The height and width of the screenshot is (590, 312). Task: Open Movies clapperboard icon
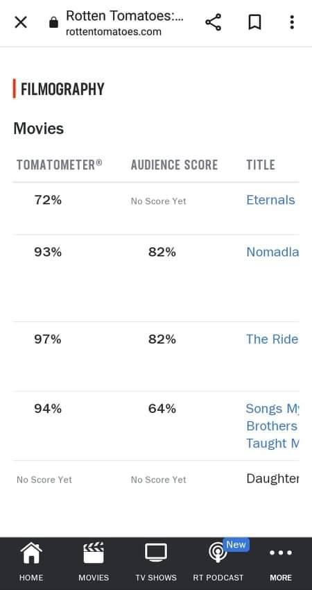94,553
